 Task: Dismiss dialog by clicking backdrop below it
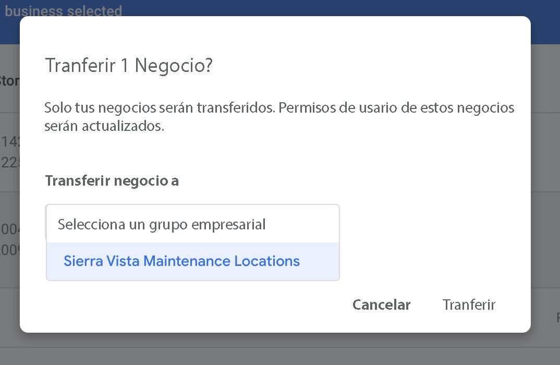(280, 349)
